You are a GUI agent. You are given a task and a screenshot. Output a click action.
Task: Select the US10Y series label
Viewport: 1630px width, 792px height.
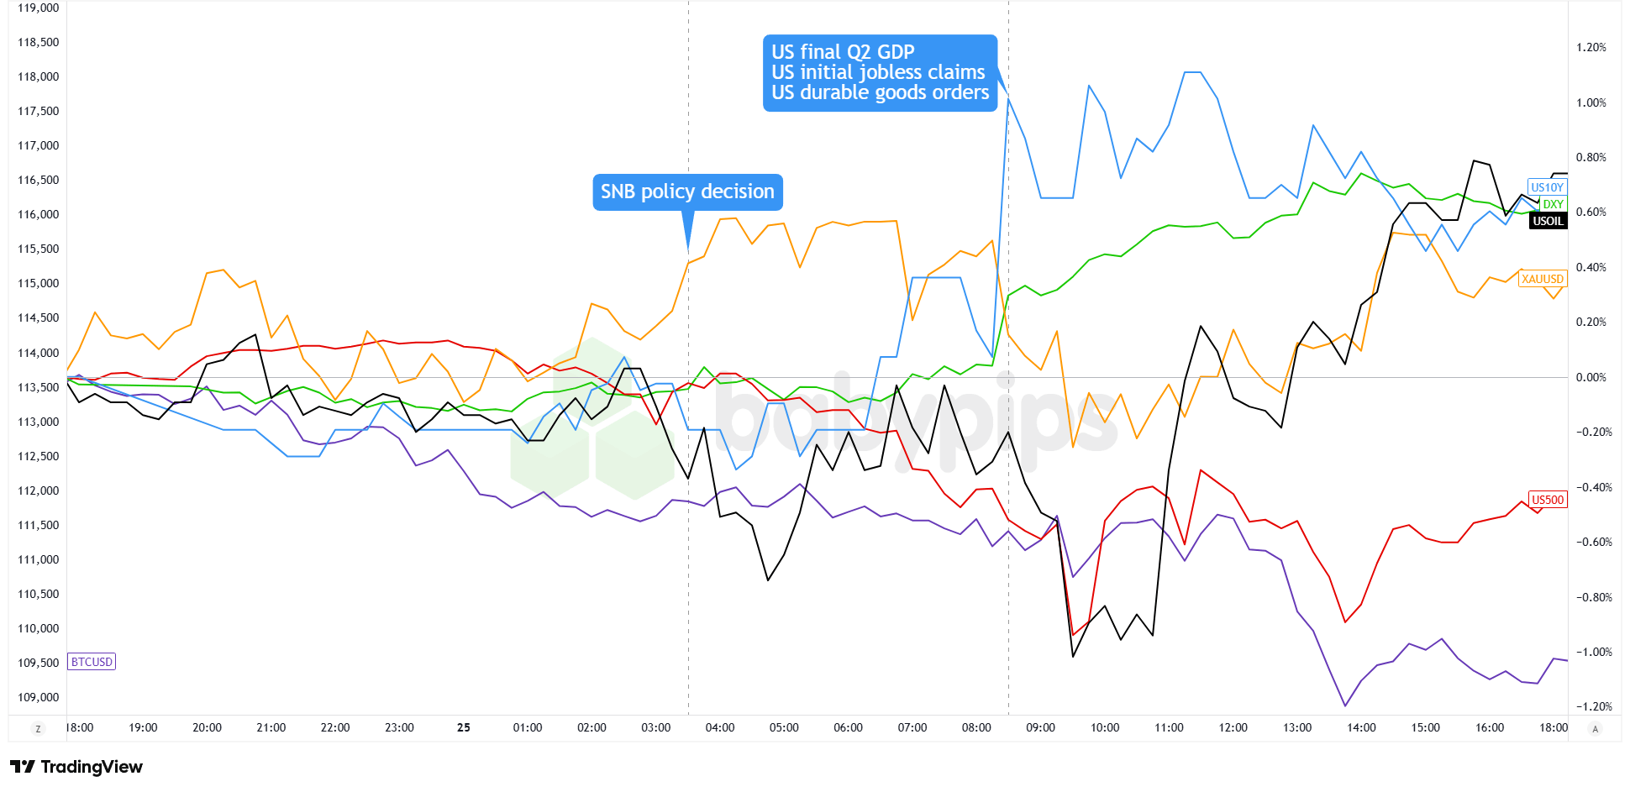pos(1547,187)
